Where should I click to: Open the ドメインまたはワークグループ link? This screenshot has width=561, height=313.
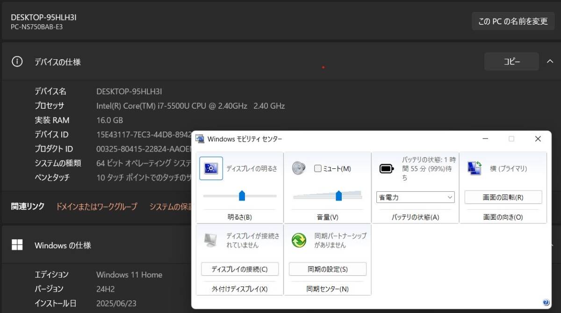point(97,206)
